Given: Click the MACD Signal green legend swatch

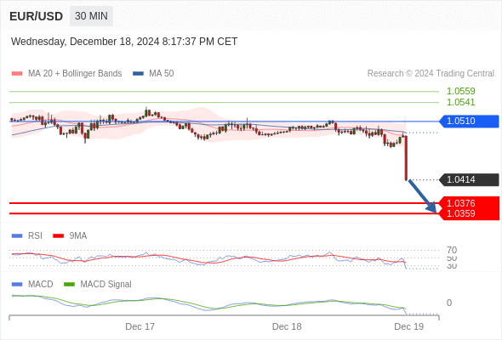Looking at the screenshot, I should coord(69,284).
